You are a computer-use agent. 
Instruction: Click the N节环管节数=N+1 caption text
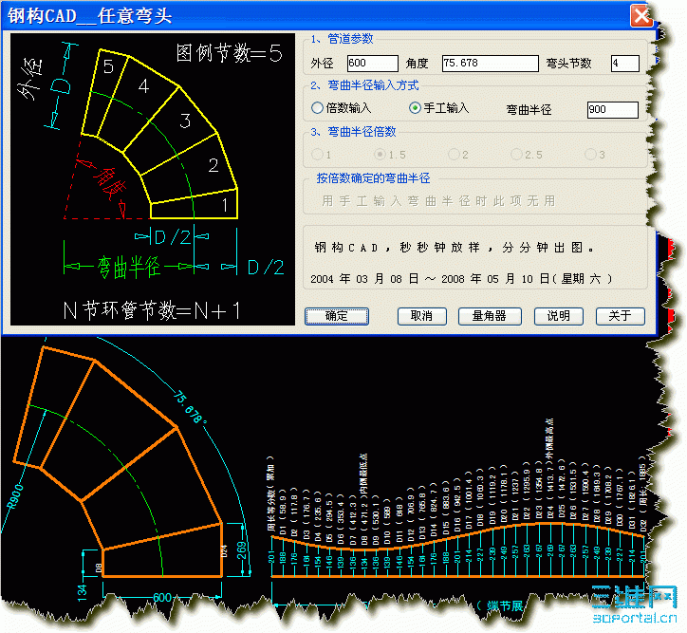[x=152, y=310]
